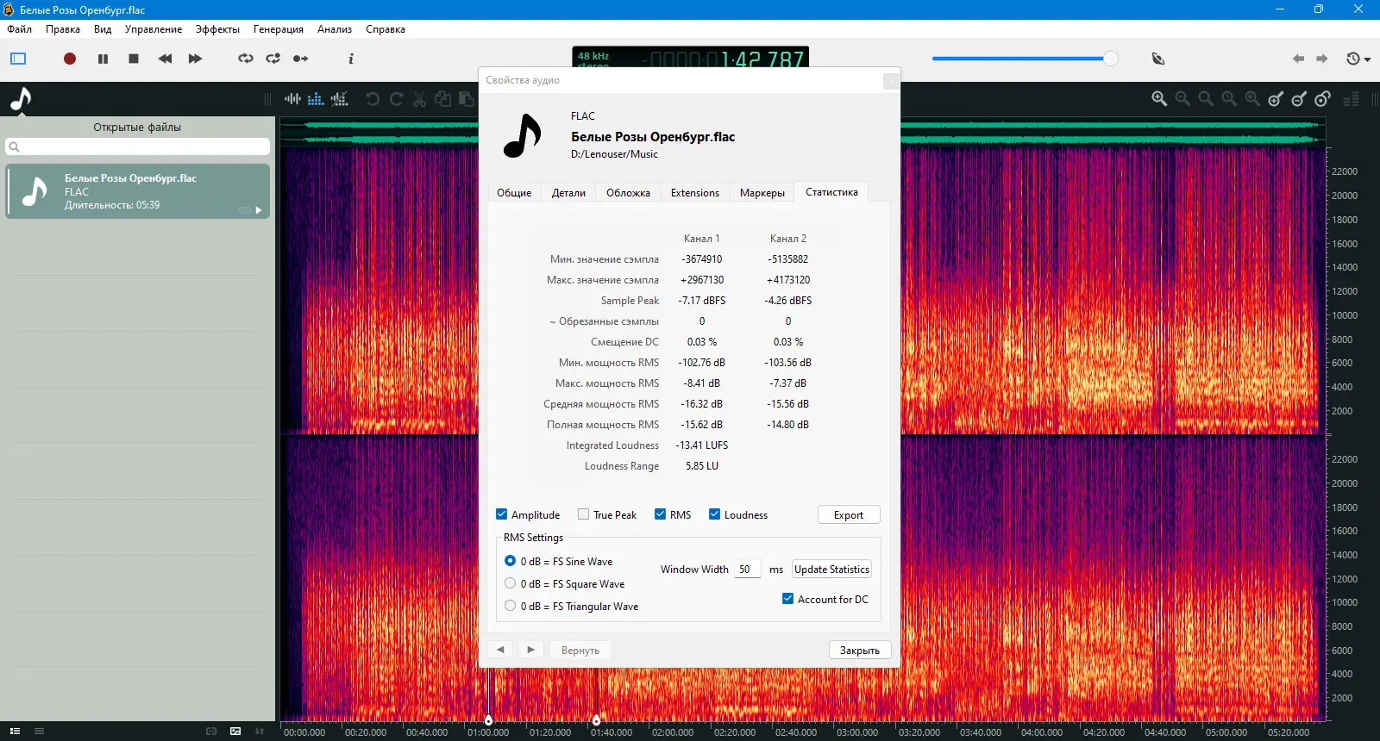
Task: Switch to the Маркеры tab
Action: 762,193
